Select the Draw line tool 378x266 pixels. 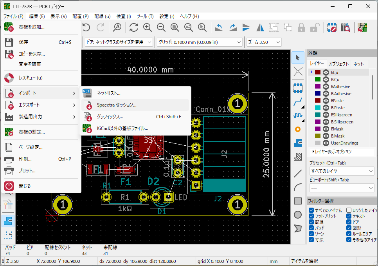pyautogui.click(x=298, y=174)
